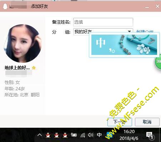
Task: Click the 取消 button
Action: [147, 122]
